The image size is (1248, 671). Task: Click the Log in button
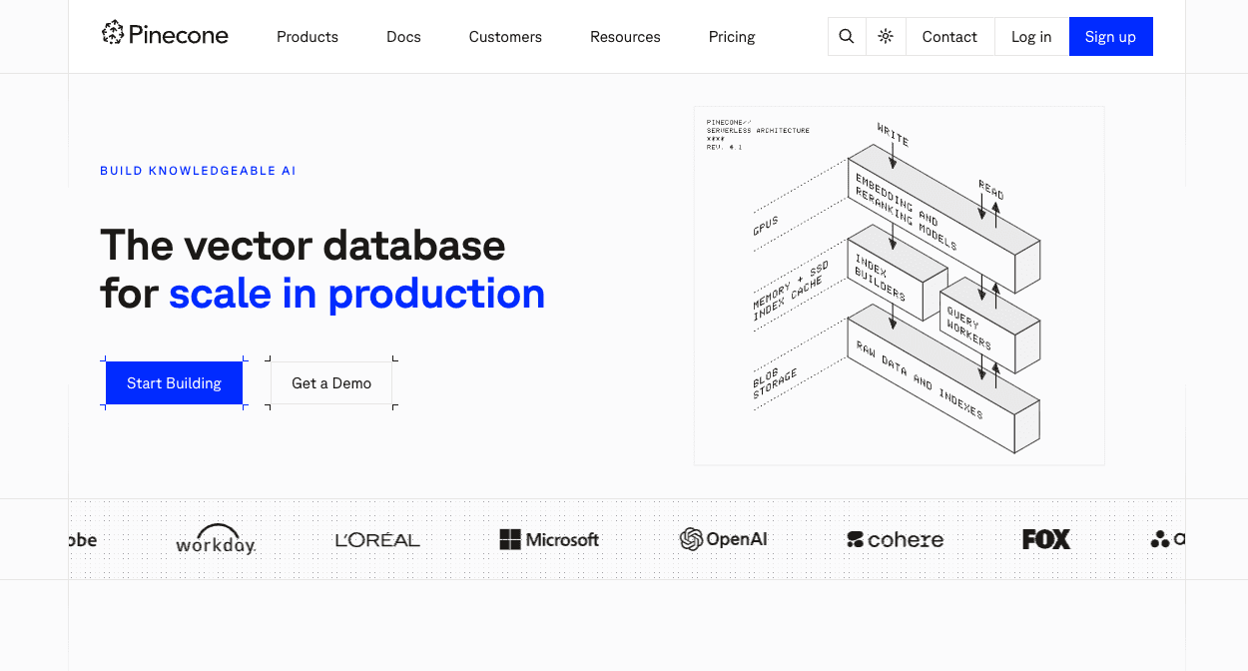click(x=1031, y=36)
